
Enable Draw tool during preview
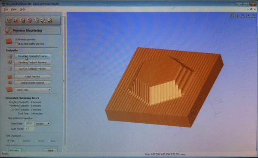16,44
